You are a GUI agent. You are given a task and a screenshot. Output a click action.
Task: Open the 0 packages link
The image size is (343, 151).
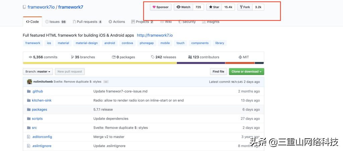coord(123,57)
